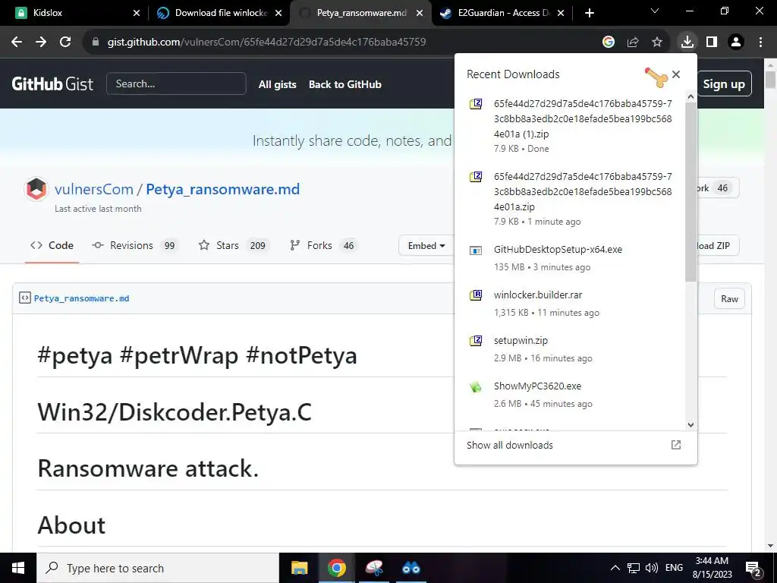777x583 pixels.
Task: Open the Chrome side panel icon
Action: pyautogui.click(x=712, y=43)
